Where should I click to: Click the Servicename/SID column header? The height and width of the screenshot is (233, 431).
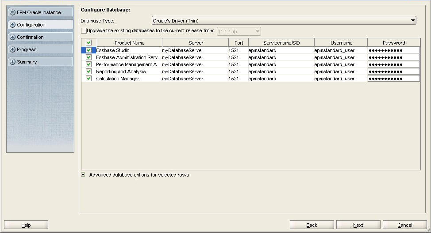(x=281, y=43)
